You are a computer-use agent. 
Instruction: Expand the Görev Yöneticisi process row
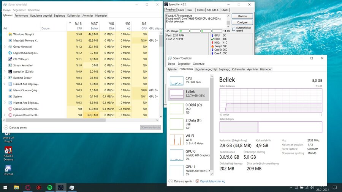coord(5,47)
